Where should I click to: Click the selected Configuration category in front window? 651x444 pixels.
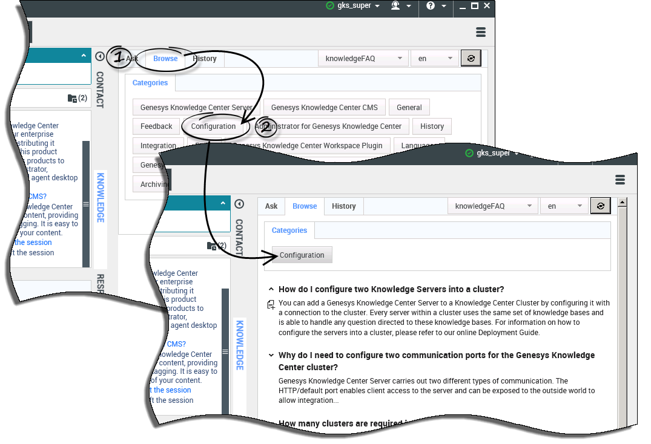coord(302,255)
